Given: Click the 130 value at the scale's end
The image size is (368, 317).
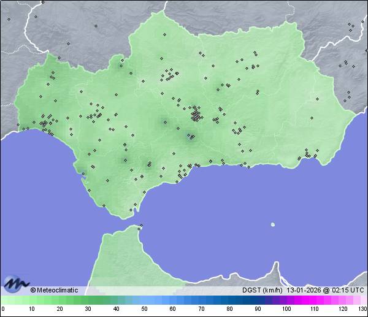Looking at the screenshot, I should point(362,308).
